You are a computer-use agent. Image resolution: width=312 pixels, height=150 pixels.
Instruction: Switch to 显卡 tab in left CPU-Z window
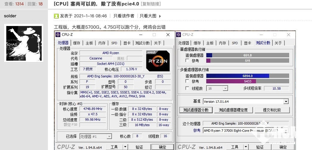pos(127,43)
